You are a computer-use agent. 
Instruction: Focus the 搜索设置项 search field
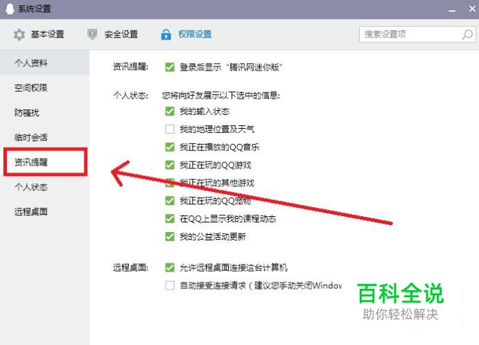point(417,34)
